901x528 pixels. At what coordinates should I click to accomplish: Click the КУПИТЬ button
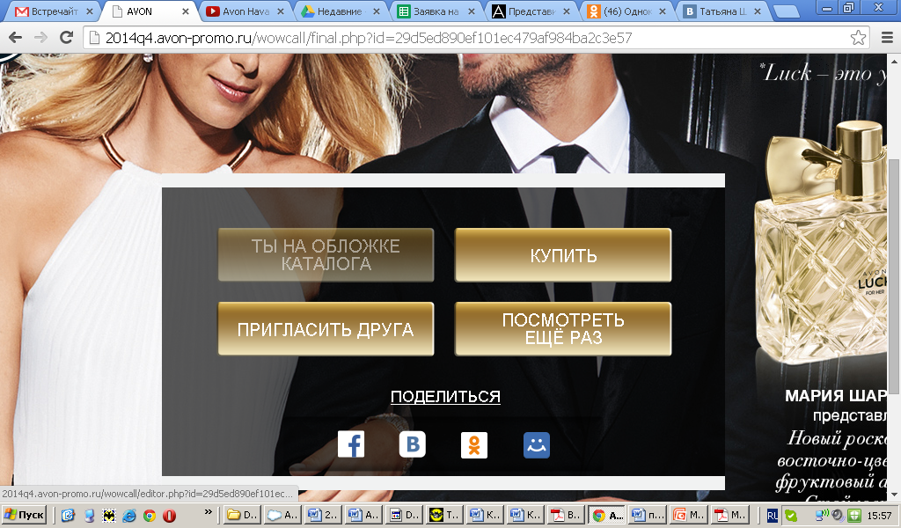click(x=563, y=255)
